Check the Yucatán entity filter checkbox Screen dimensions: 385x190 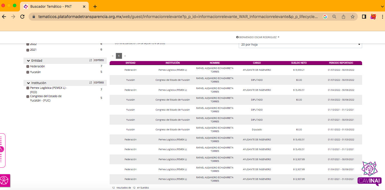(x=28, y=73)
